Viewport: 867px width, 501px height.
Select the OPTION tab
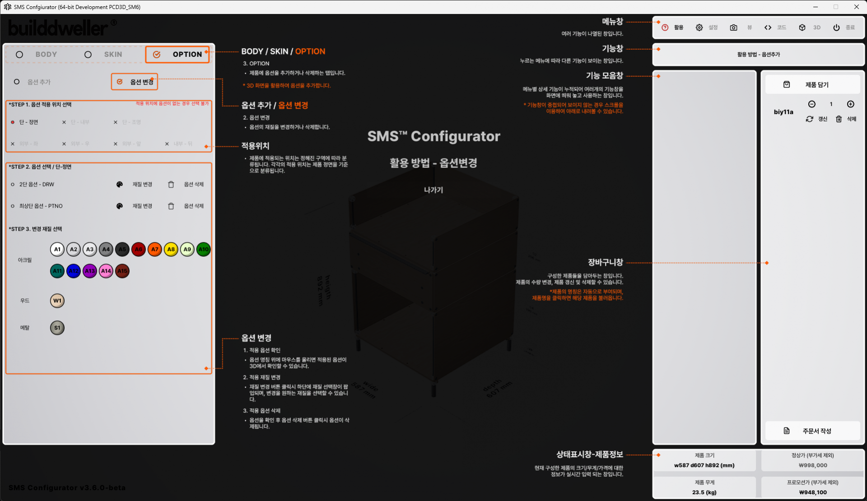pyautogui.click(x=177, y=55)
